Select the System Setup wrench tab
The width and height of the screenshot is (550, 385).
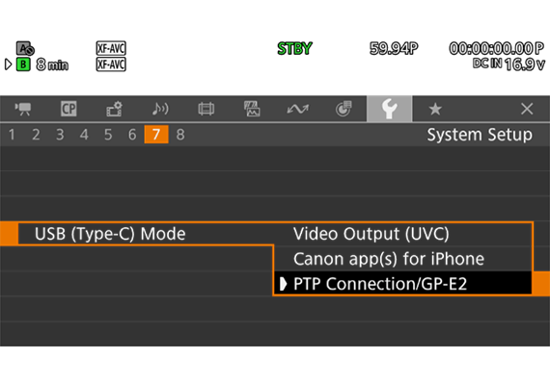tap(390, 109)
